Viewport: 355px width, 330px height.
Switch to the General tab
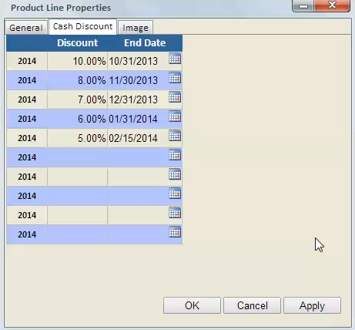click(x=26, y=28)
